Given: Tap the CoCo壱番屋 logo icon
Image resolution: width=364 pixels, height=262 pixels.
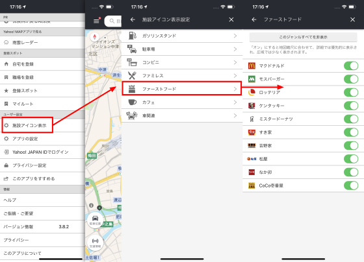Looking at the screenshot, I should 252,185.
